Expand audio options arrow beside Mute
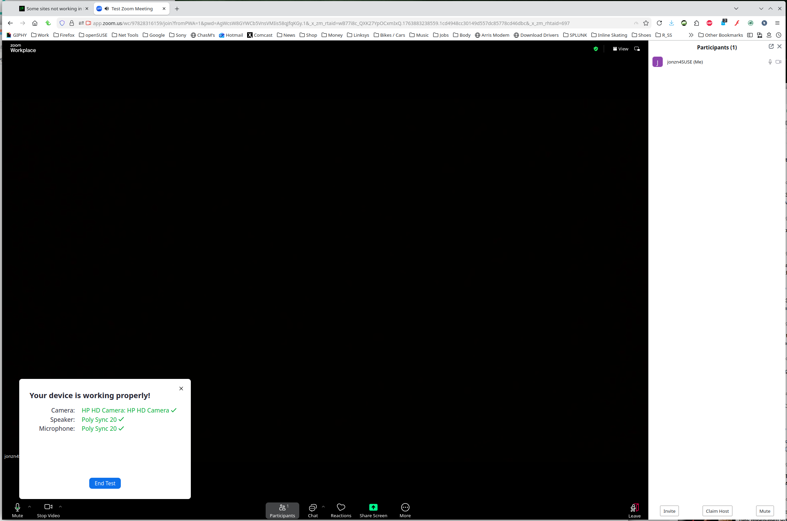The height and width of the screenshot is (521, 787). pos(30,506)
